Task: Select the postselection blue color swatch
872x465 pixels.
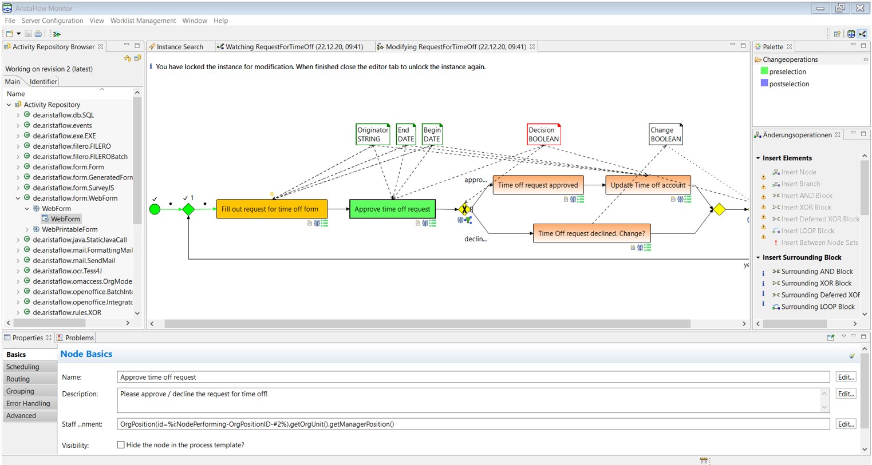Action: [x=764, y=83]
